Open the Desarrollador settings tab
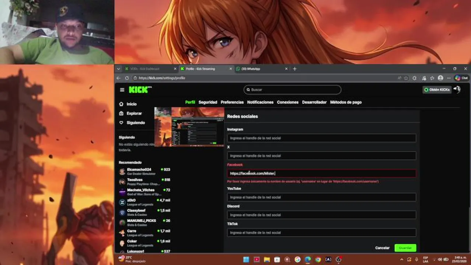471x265 pixels. click(314, 102)
